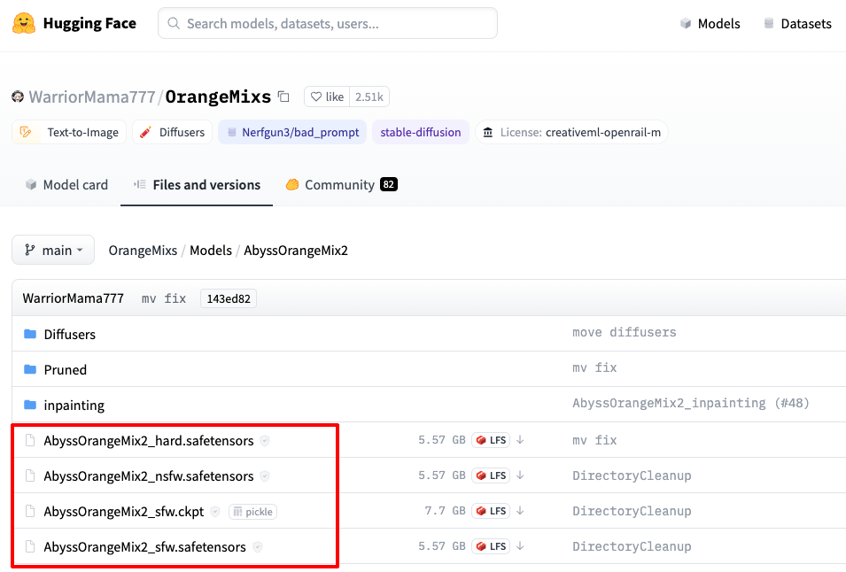Click file icon of AbyssOrangeMix2_sfw.ckpt
Viewport: 846px width, 572px height.
pyautogui.click(x=30, y=512)
